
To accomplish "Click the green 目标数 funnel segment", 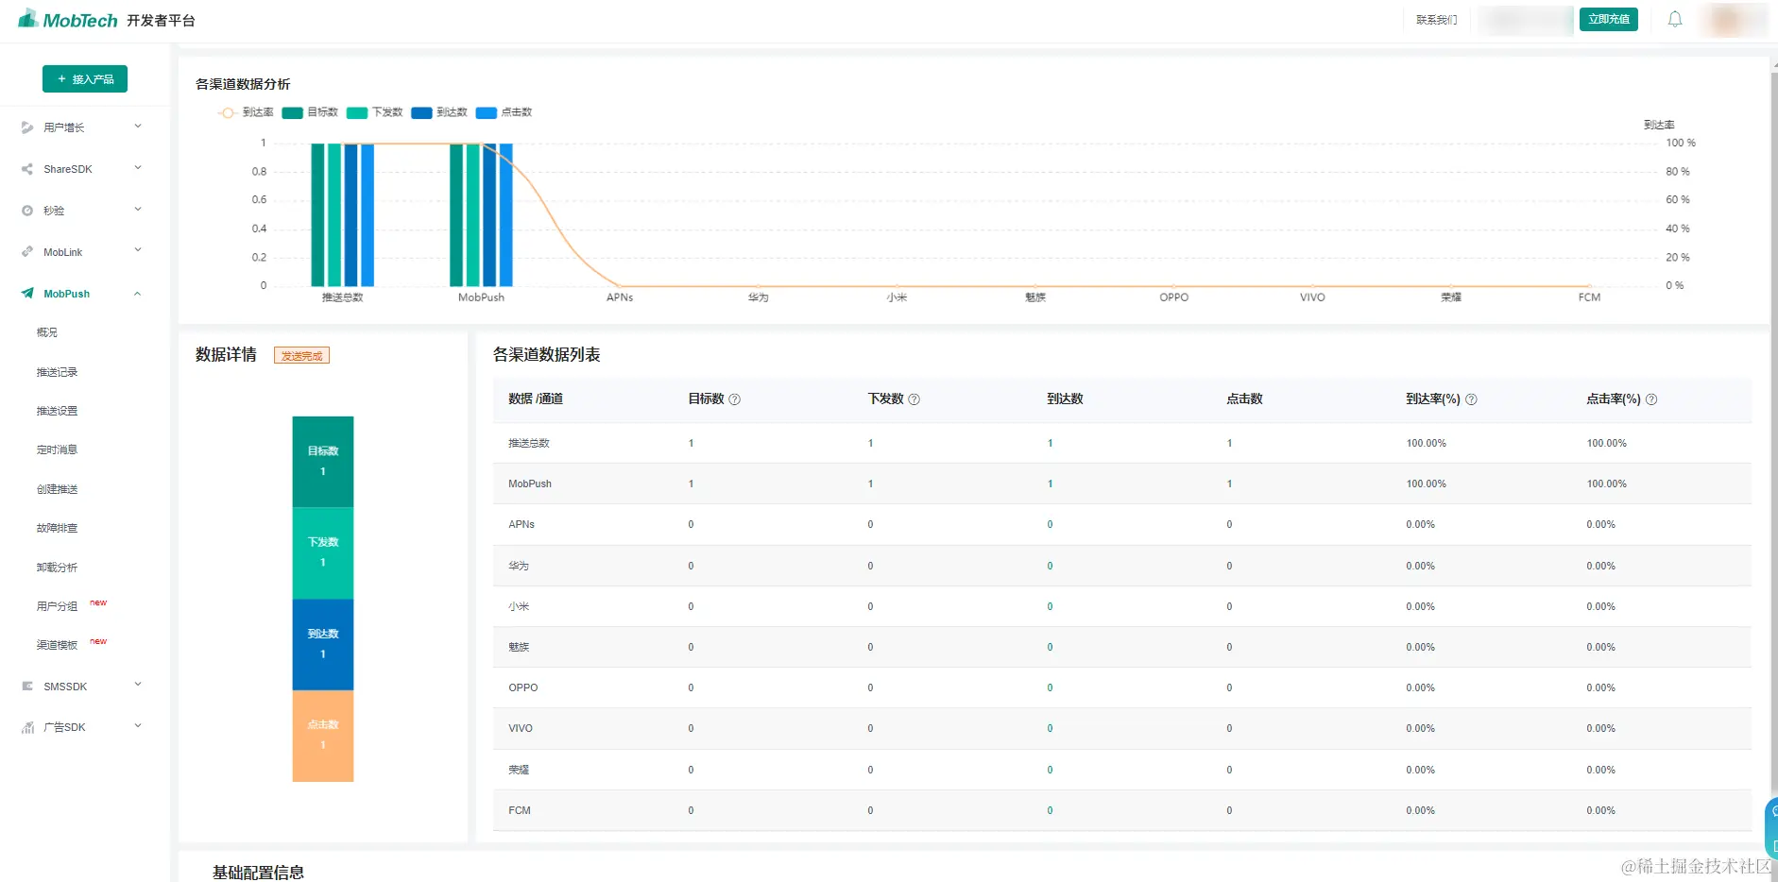I will pyautogui.click(x=323, y=462).
